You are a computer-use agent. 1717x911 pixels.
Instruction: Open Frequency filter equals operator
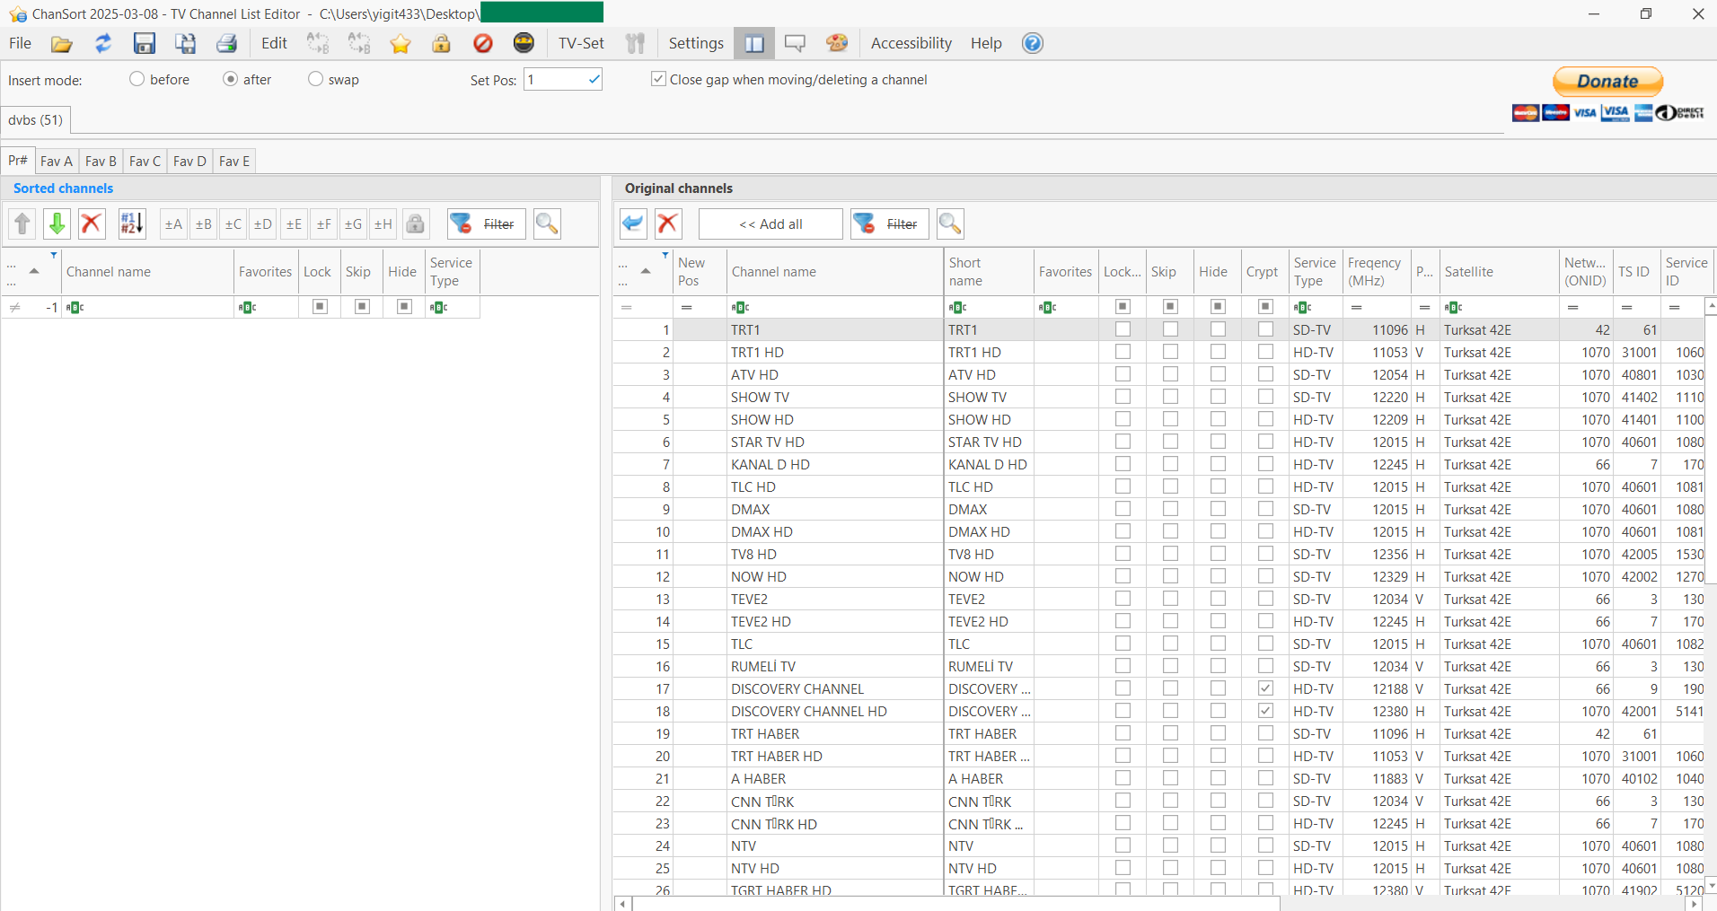[x=1357, y=308]
